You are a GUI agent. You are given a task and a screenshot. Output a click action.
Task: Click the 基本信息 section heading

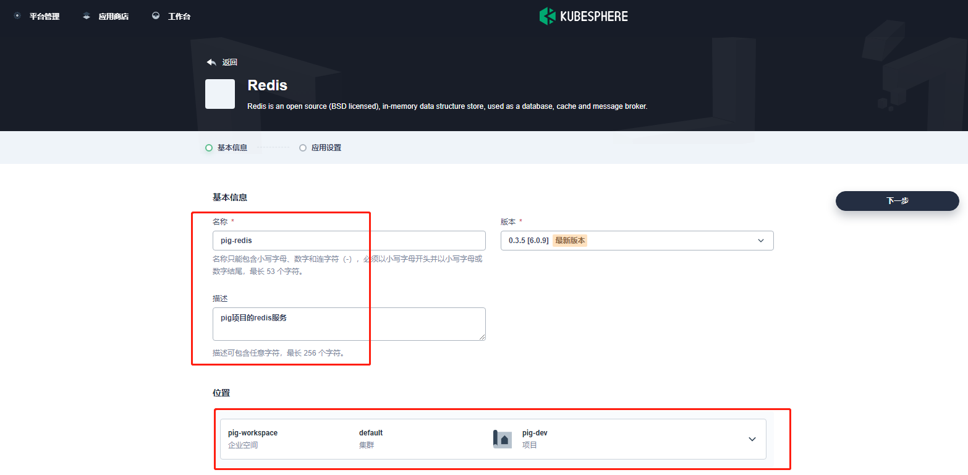230,197
